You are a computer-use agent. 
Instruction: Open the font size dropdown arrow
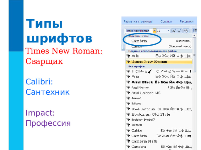pyautogui.click(x=168, y=31)
